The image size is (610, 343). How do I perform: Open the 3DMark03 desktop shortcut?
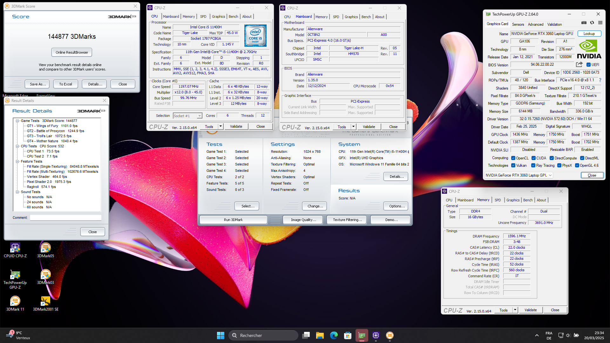(x=45, y=277)
